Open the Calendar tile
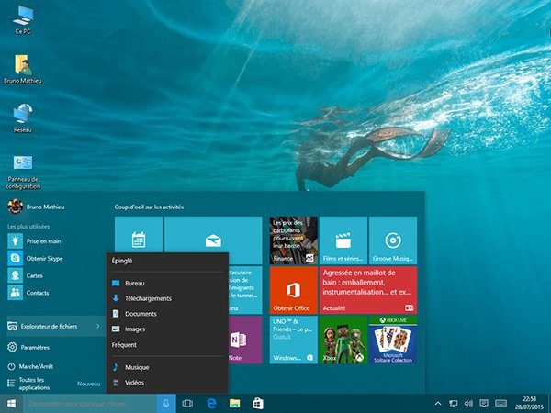 [139, 234]
